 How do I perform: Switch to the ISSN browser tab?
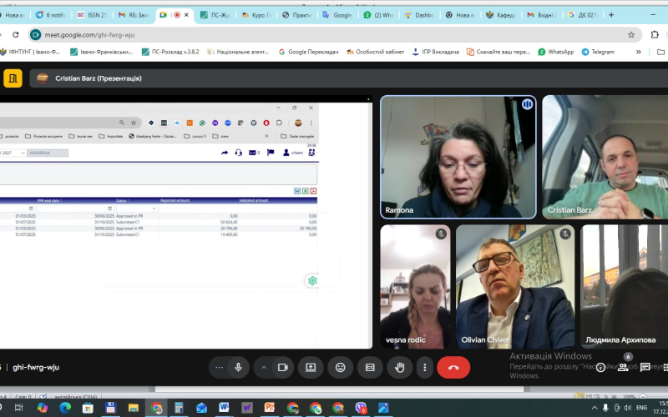click(x=90, y=14)
